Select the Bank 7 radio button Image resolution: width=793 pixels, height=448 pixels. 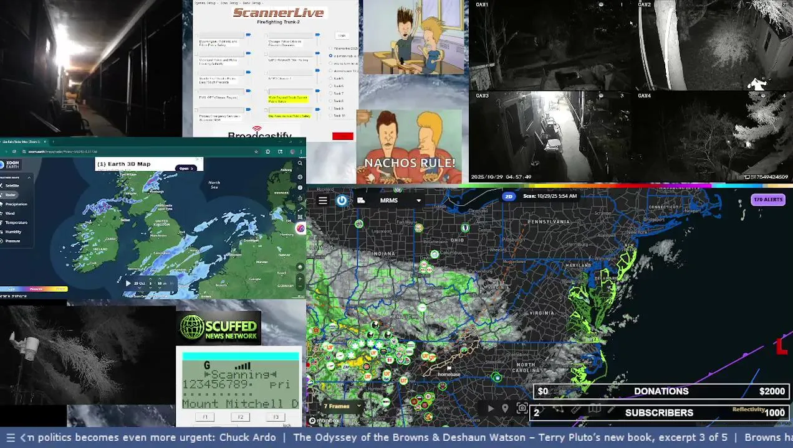(330, 93)
